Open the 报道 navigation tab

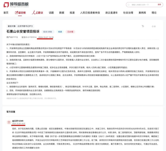(x=72, y=13)
